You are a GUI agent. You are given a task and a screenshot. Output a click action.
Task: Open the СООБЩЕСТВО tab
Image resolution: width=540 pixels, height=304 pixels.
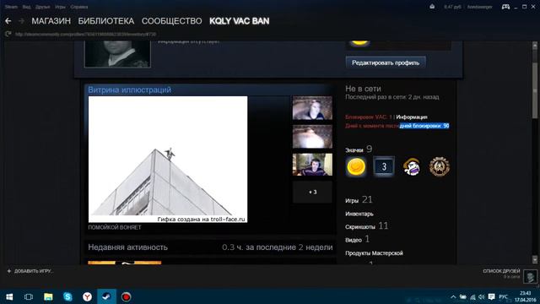tap(171, 21)
